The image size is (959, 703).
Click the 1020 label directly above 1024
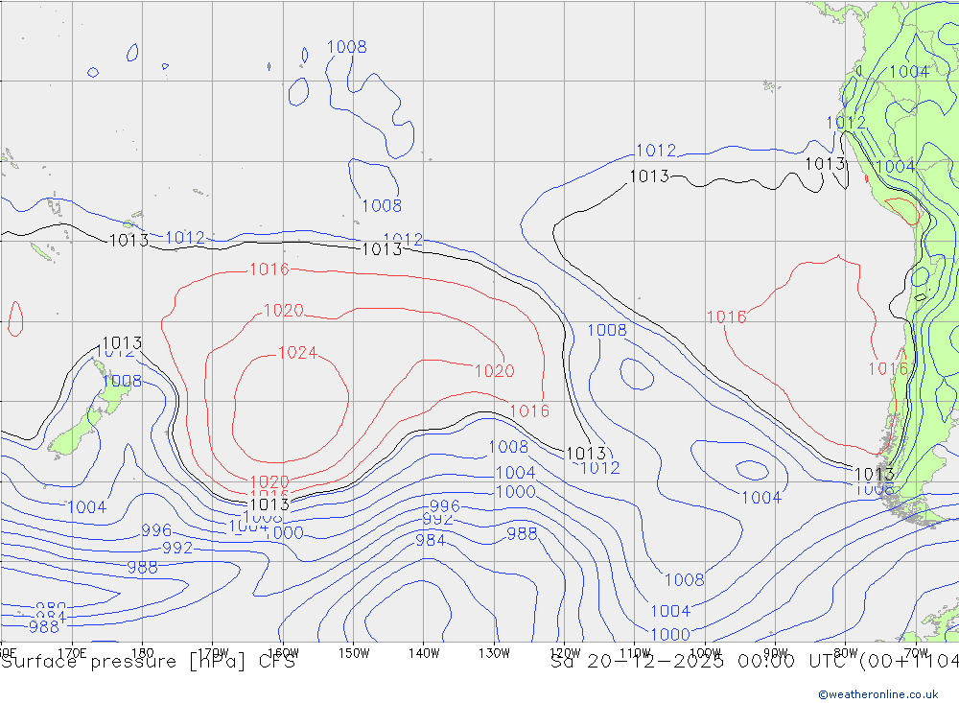283,310
